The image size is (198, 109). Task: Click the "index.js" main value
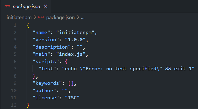click(71, 54)
